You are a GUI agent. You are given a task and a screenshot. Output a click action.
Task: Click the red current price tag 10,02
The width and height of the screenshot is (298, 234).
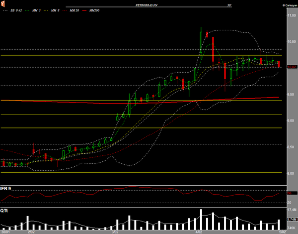pyautogui.click(x=291, y=67)
